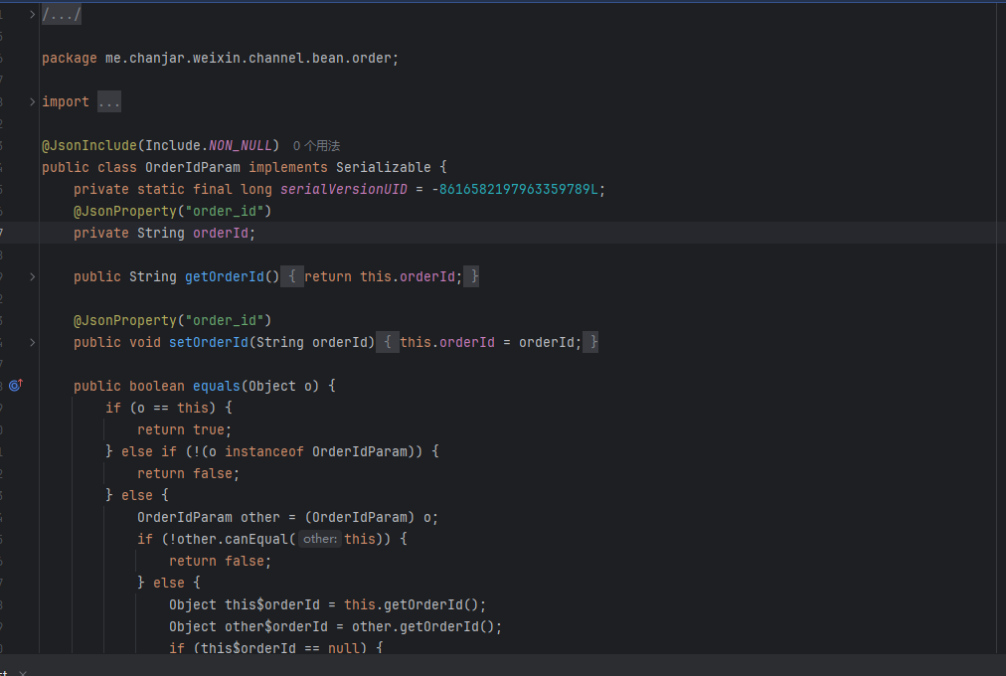Click the override gutter icon beside equals
This screenshot has width=1006, height=676.
tap(16, 386)
